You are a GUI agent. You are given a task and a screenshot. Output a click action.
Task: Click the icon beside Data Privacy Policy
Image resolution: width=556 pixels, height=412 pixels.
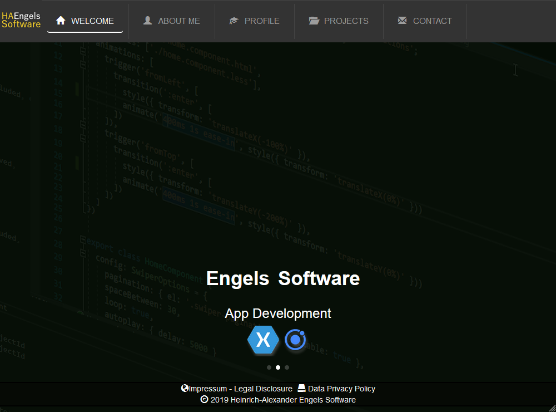(x=301, y=388)
